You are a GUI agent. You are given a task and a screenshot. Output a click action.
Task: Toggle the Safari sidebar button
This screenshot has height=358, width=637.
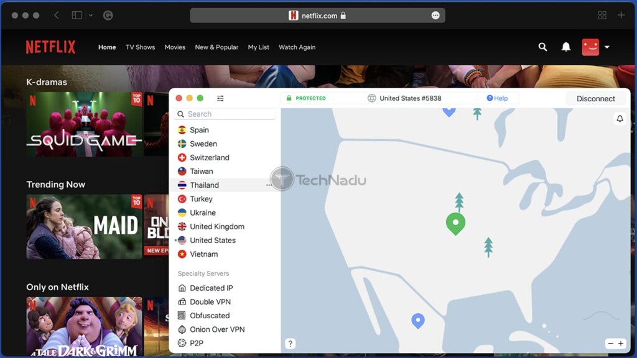[x=77, y=16]
